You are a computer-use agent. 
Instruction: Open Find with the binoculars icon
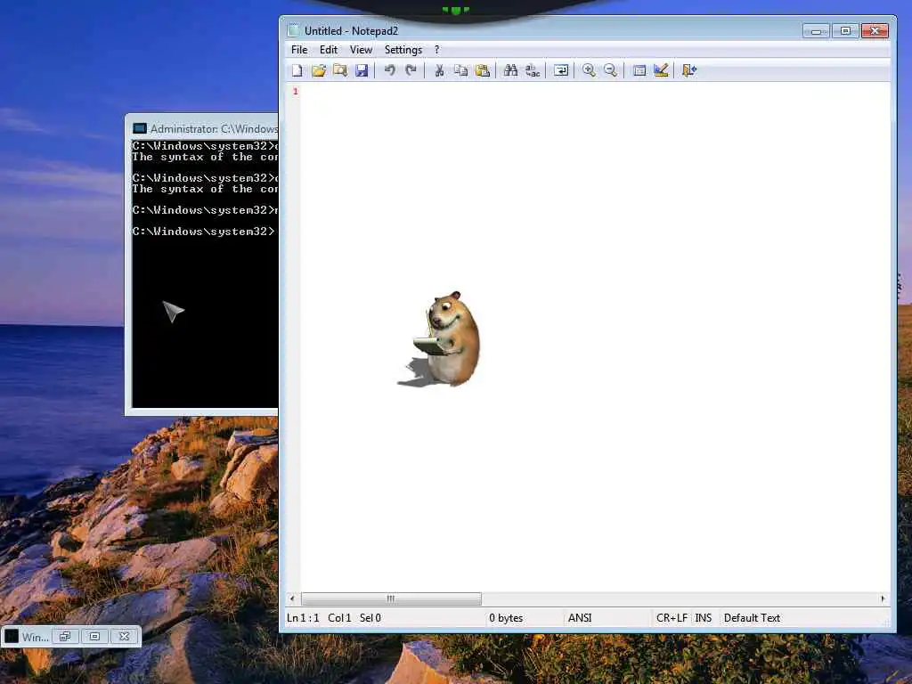coord(510,70)
